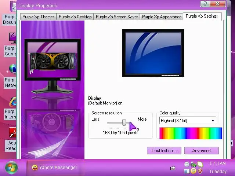235x176 pixels.
Task: Open the Purple Xp Desktop tab
Action: coord(75,17)
